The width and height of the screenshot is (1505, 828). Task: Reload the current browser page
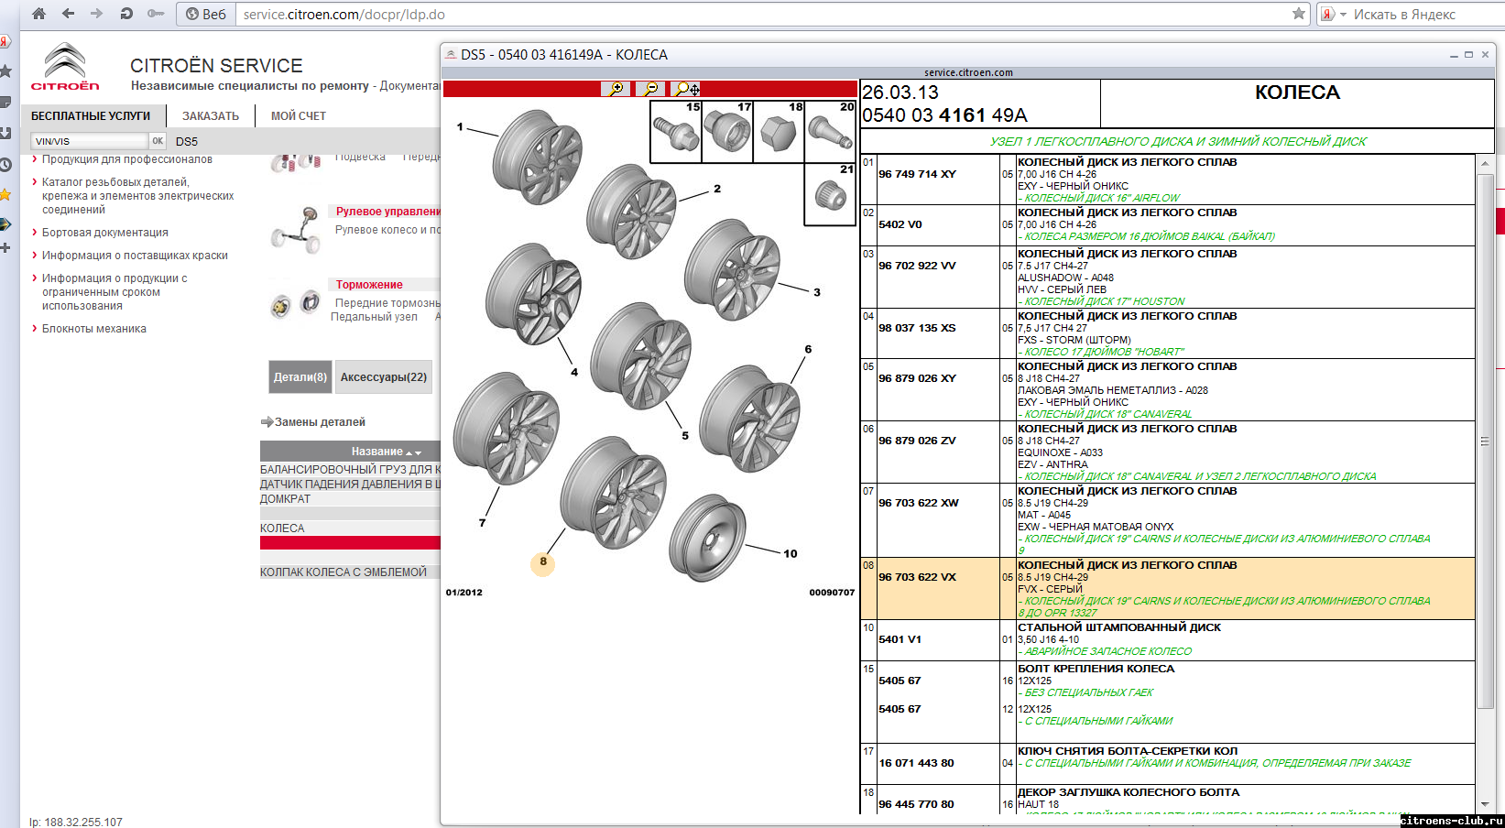pos(126,14)
